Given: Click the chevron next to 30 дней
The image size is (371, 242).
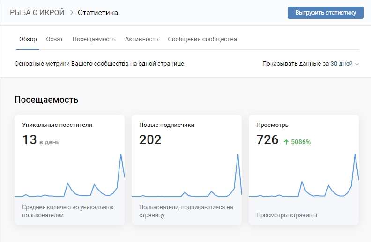Looking at the screenshot, I should click(357, 64).
